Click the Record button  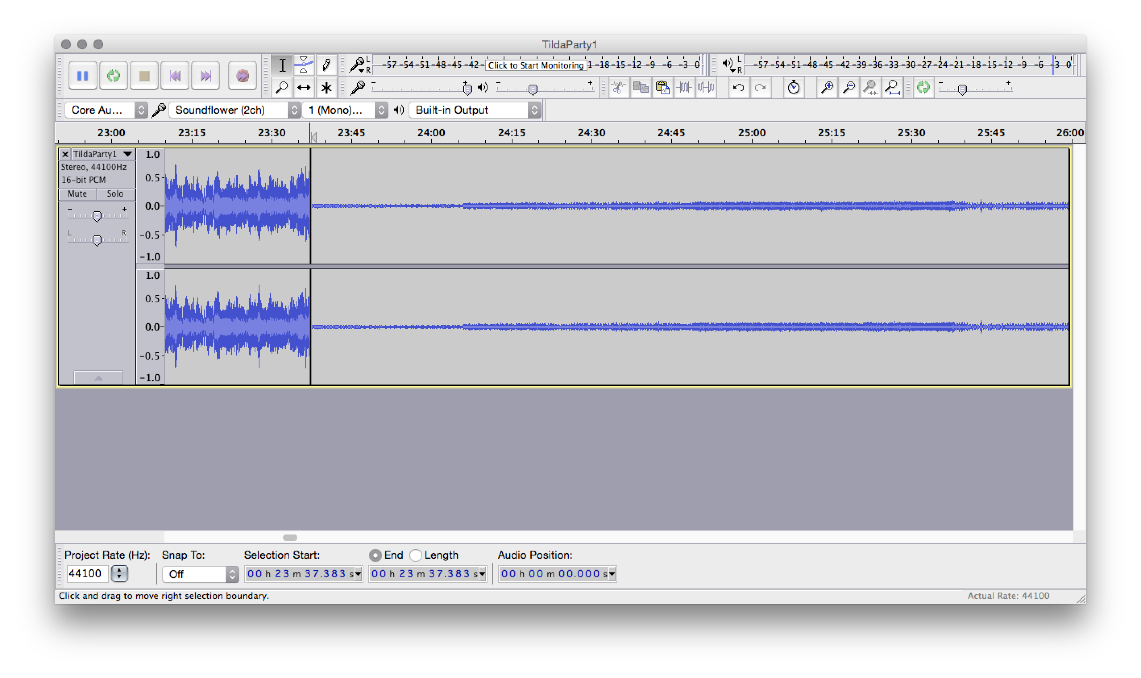tap(243, 75)
